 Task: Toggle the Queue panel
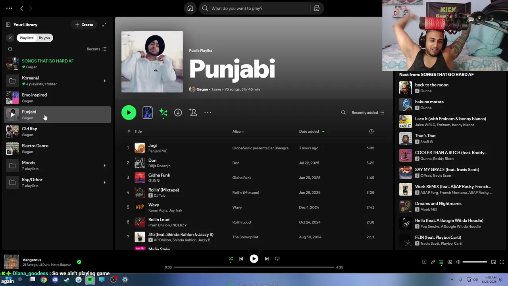441,262
